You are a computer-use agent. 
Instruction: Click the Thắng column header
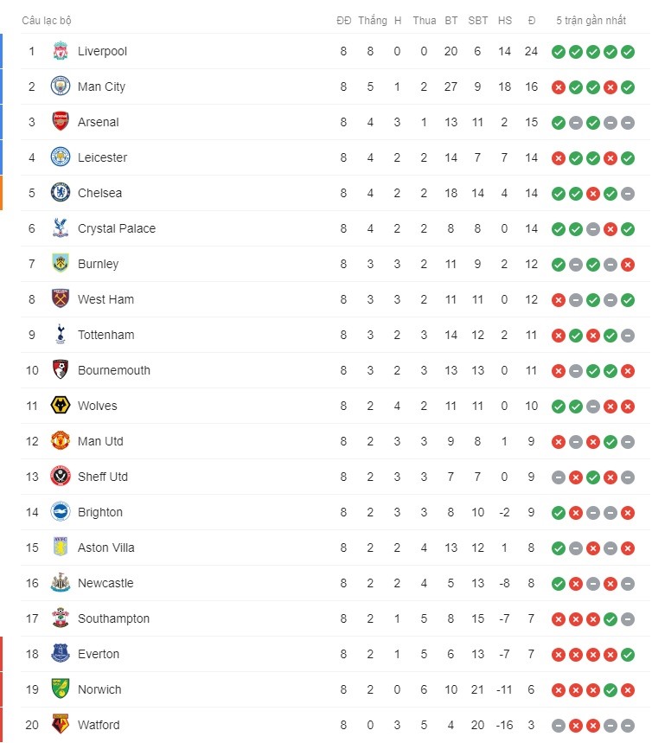click(373, 20)
